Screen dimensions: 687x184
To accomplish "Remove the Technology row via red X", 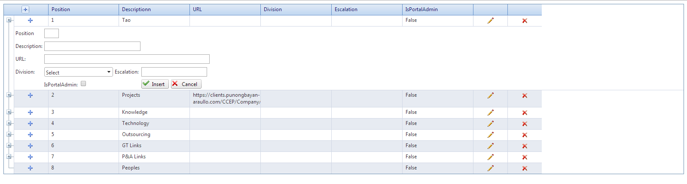I will [525, 124].
